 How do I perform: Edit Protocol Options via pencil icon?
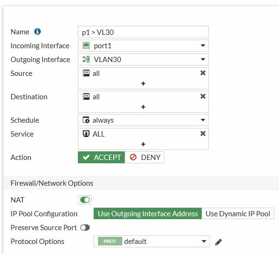point(218,242)
